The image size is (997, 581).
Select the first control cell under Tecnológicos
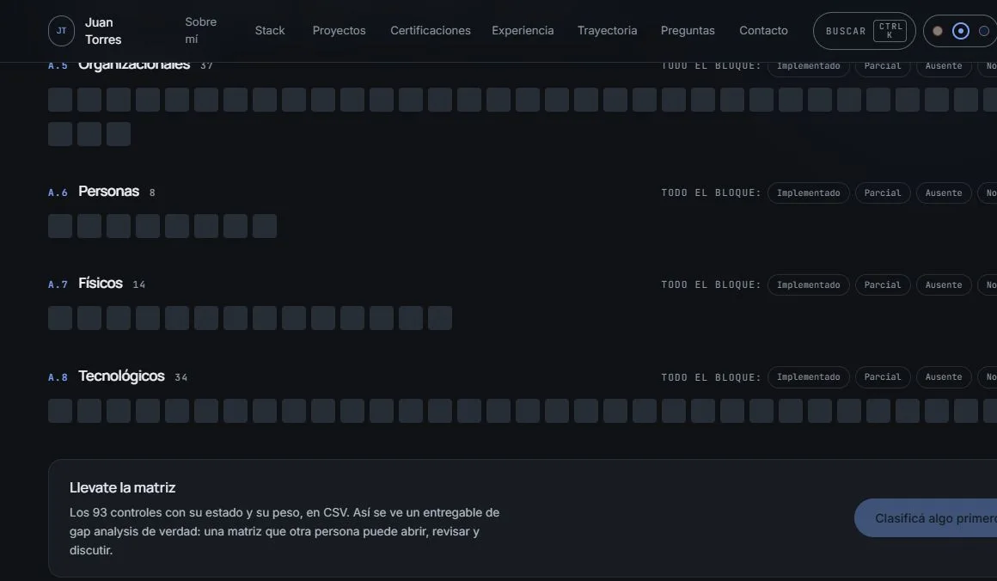click(x=60, y=411)
